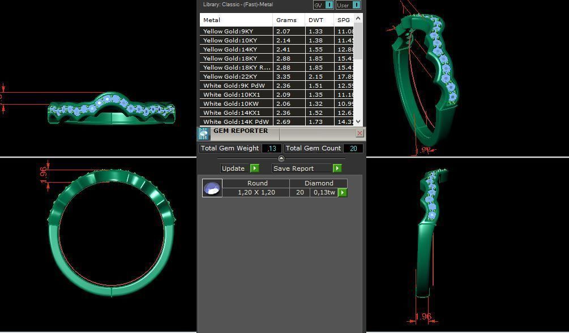Click the Total Gem Count value field
Viewport: 569px width, 333px height.
click(x=353, y=148)
